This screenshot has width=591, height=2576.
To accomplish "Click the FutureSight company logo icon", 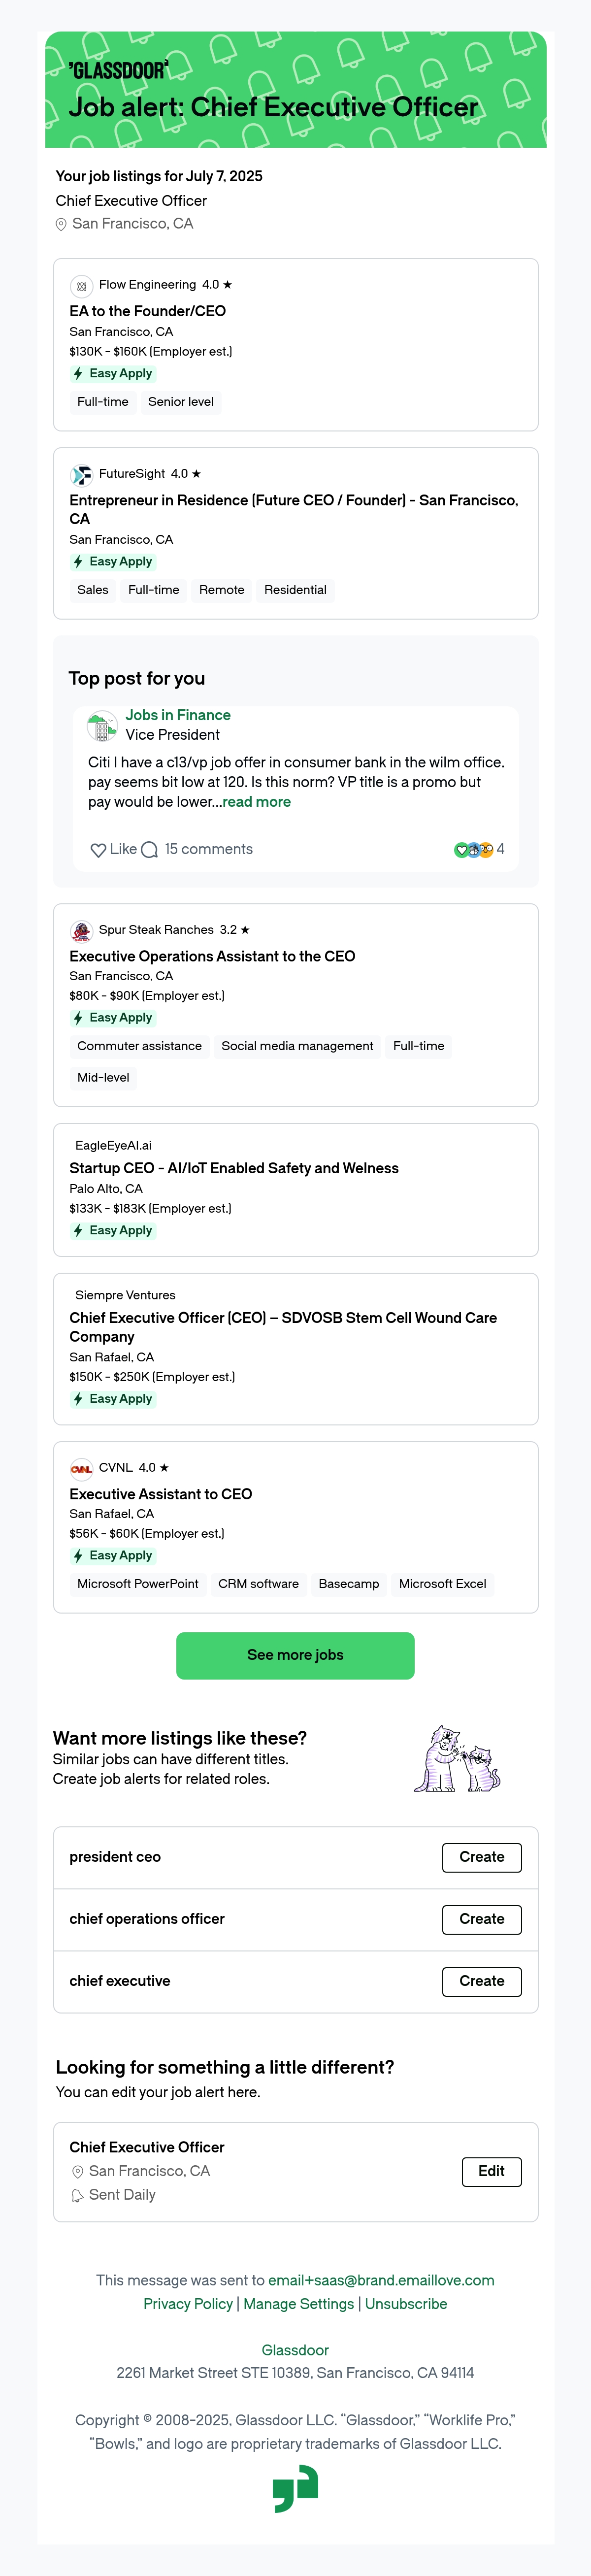I will tap(82, 475).
